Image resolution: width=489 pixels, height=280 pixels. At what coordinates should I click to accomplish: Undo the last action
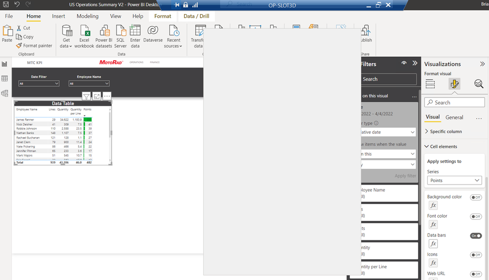tap(17, 4)
